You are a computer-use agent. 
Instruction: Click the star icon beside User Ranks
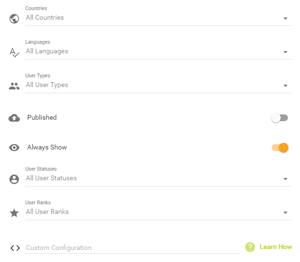pyautogui.click(x=14, y=213)
